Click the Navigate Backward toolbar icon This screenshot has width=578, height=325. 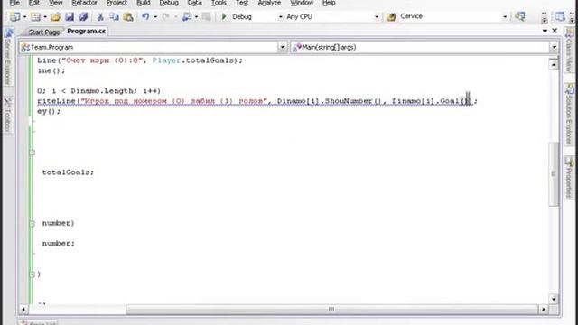click(187, 16)
